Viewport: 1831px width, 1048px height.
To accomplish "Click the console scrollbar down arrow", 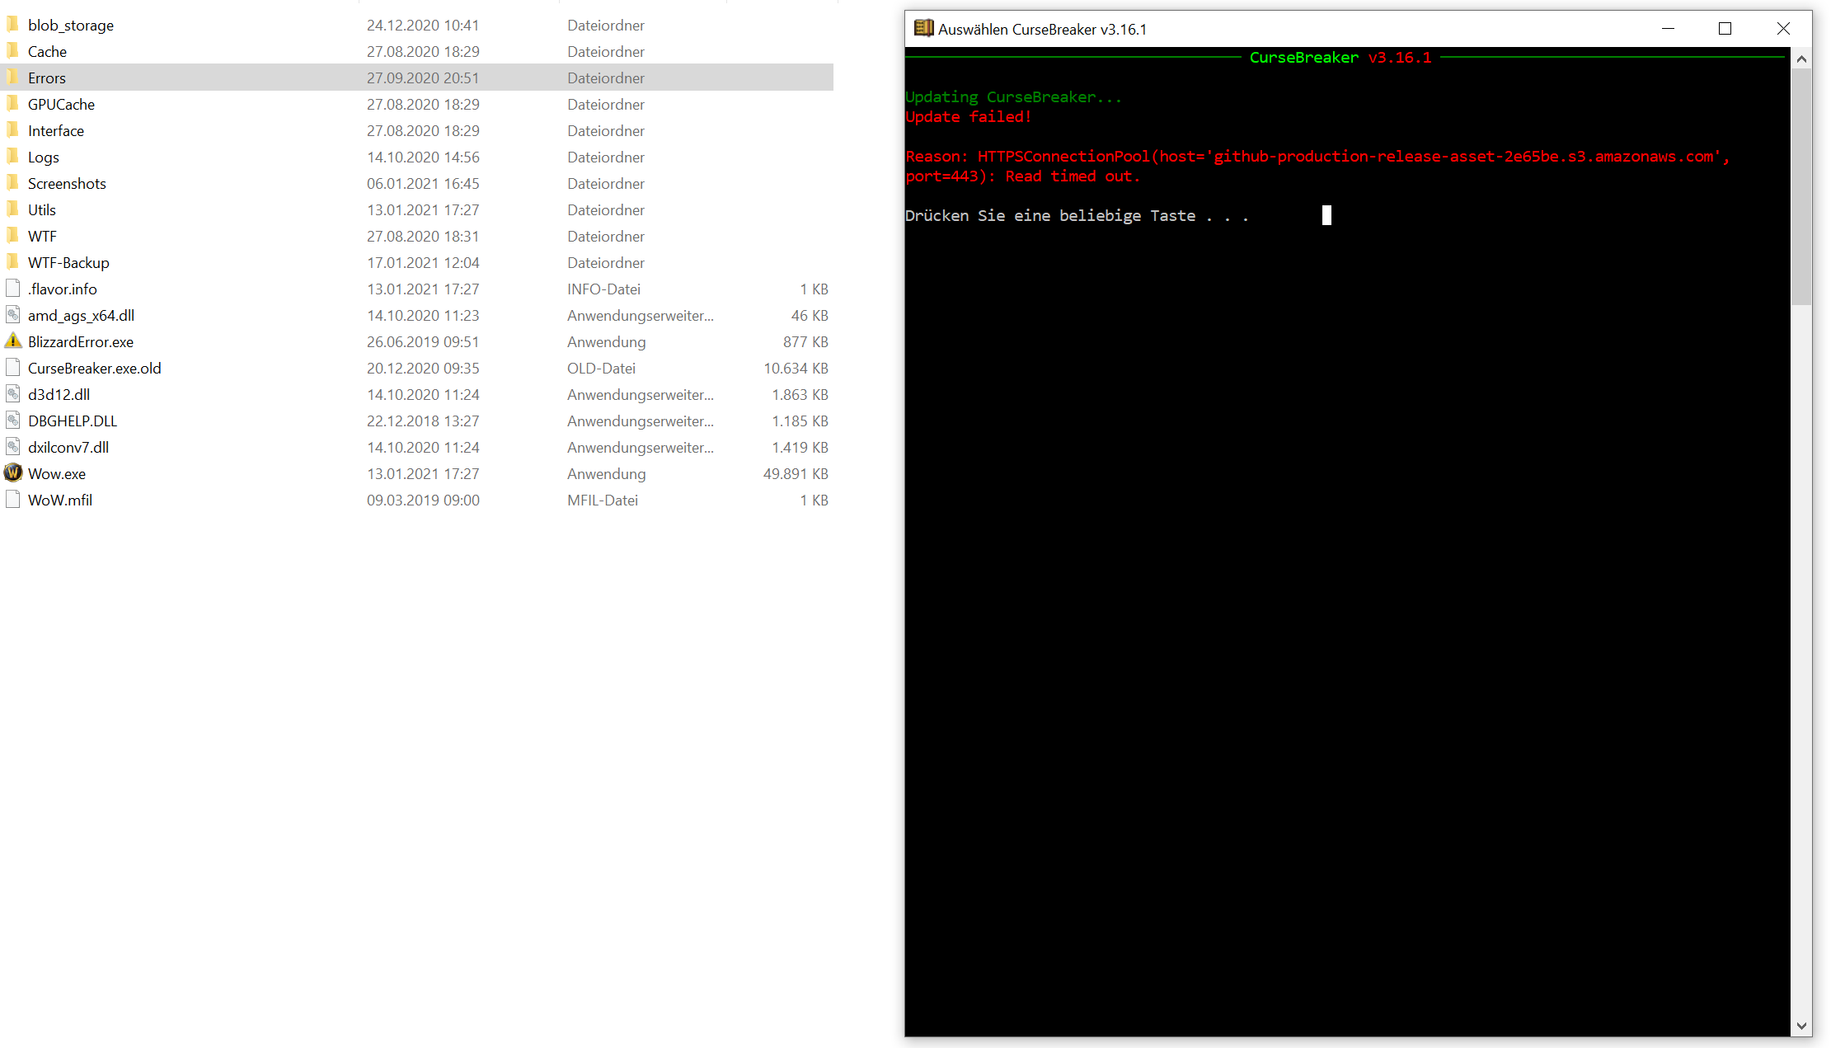I will [x=1802, y=1027].
